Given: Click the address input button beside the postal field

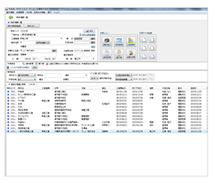Looking at the screenshot, I should (x=43, y=42).
